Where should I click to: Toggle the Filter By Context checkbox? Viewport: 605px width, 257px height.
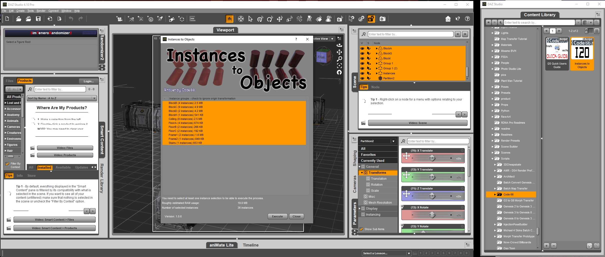7,164
